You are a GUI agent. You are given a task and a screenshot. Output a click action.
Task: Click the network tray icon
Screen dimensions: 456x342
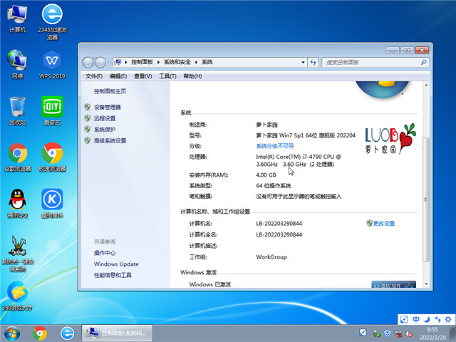point(398,334)
